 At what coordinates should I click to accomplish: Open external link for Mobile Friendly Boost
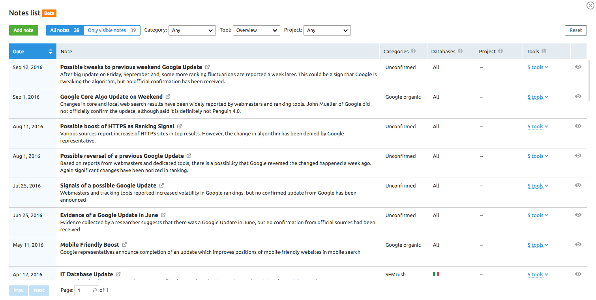click(125, 245)
